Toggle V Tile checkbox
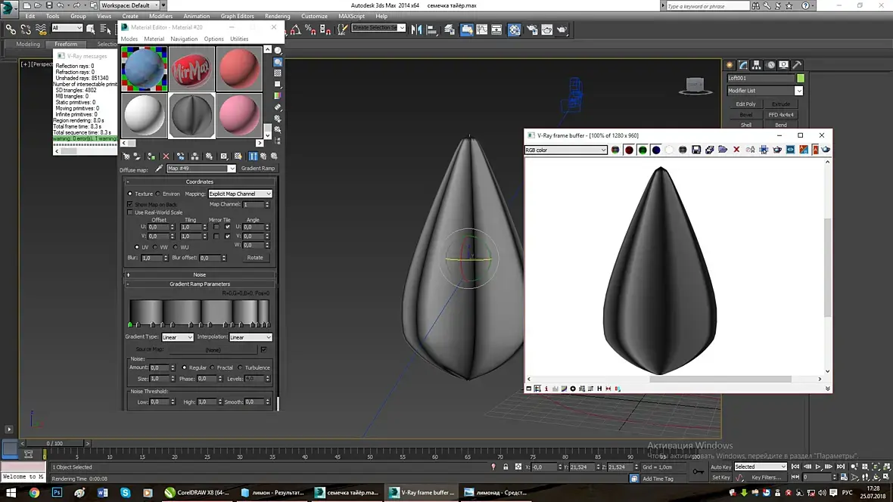This screenshot has width=893, height=502. click(x=228, y=236)
